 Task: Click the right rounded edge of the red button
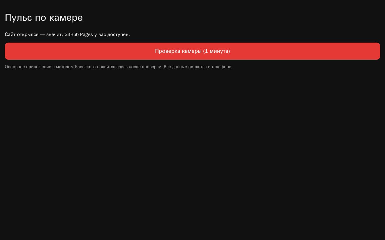[378, 51]
